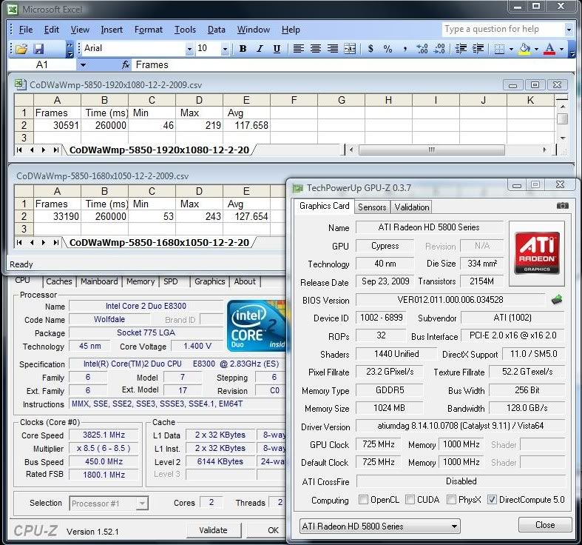The width and height of the screenshot is (582, 545).
Task: Toggle Italic formatting in Excel
Action: (x=260, y=49)
